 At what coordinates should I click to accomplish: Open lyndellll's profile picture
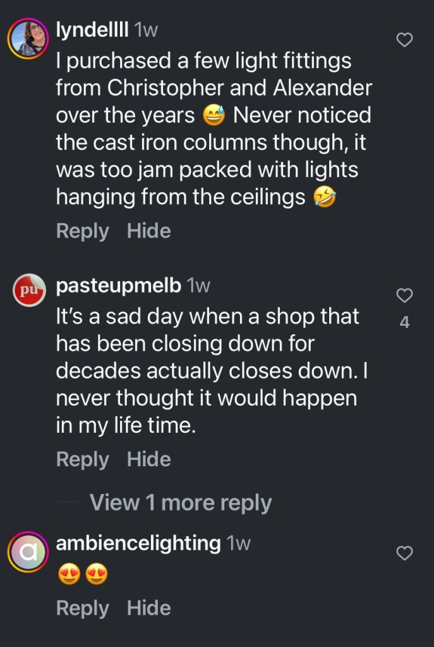pyautogui.click(x=28, y=39)
